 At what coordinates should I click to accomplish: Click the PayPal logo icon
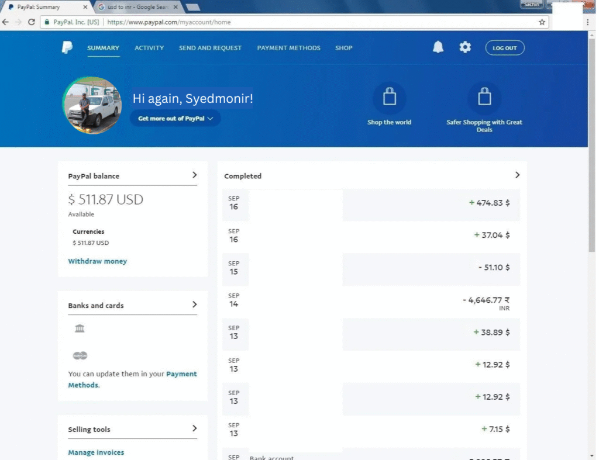coord(67,48)
